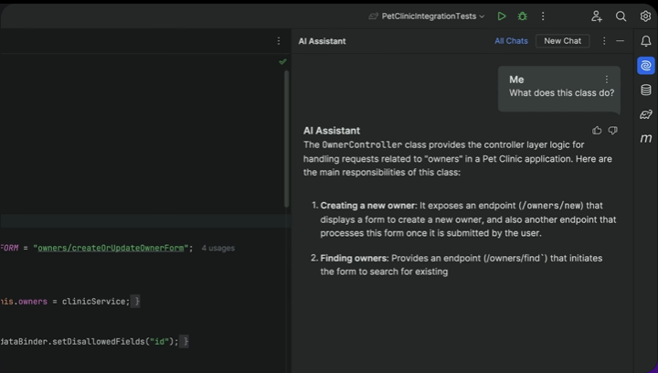658x373 pixels.
Task: Click the /owners/new endpoint text
Action: click(551, 206)
